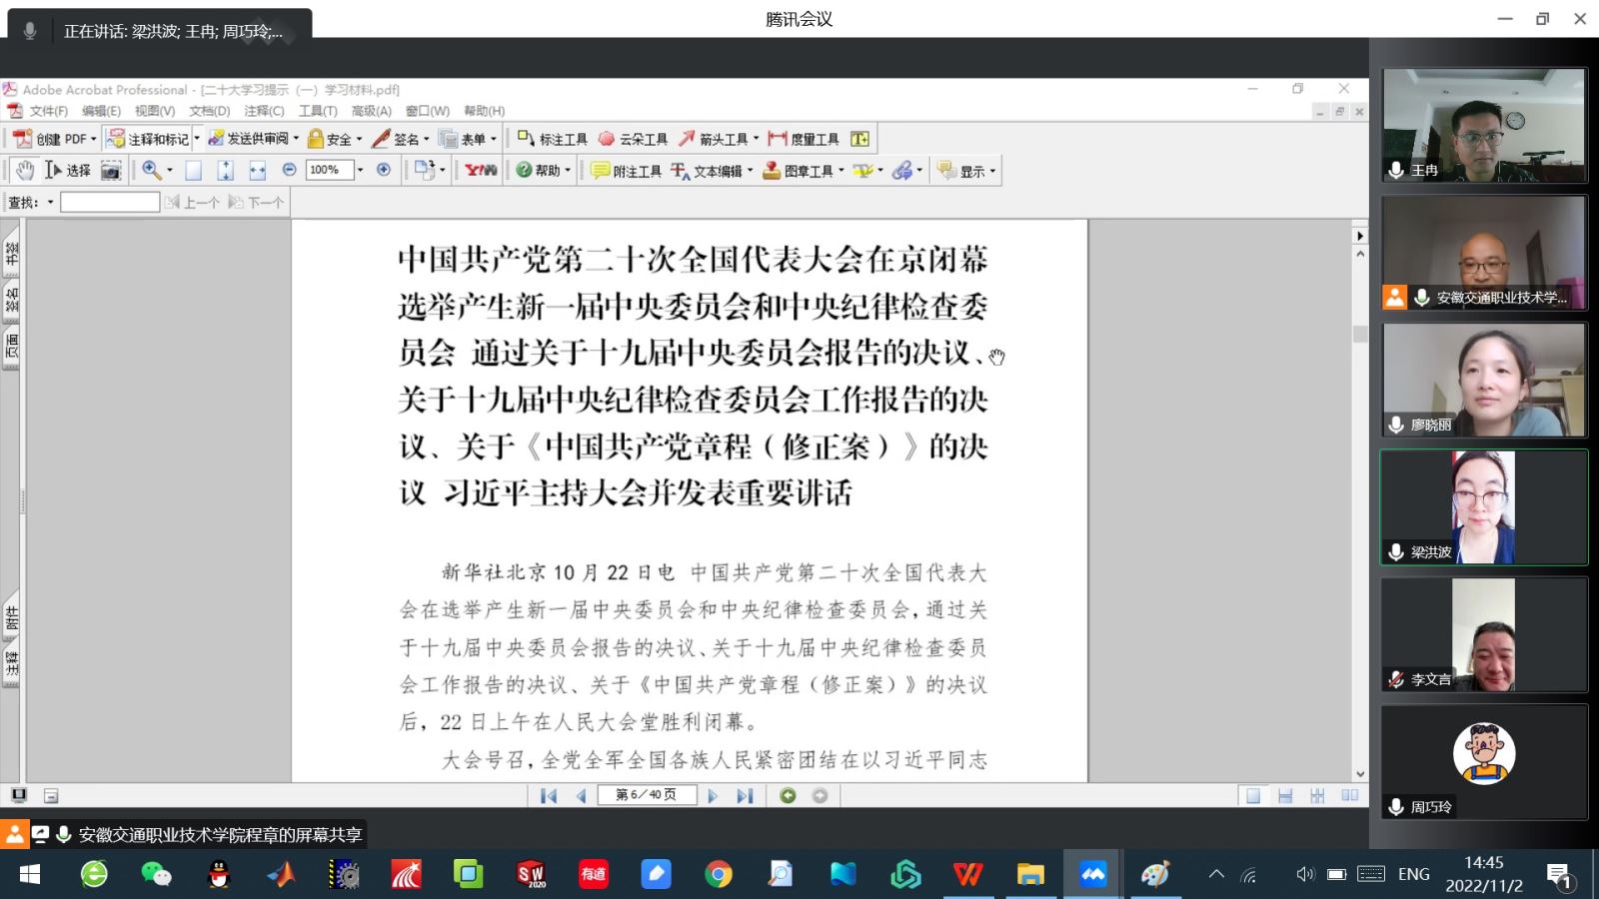Image resolution: width=1599 pixels, height=899 pixels.
Task: Select the Hand tool in the toolbar
Action: coord(24,171)
